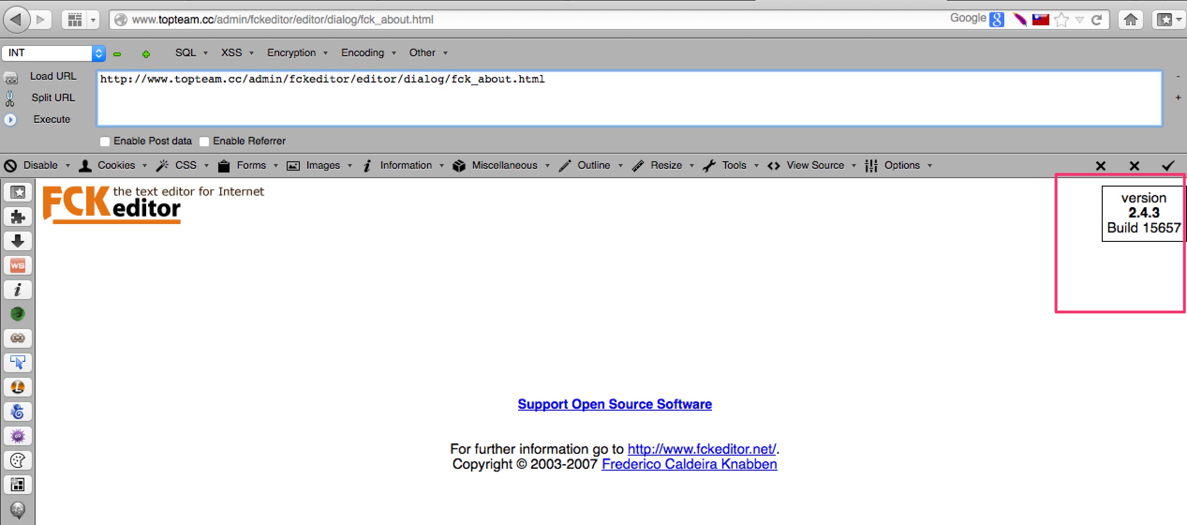Go to the Home page
Viewport: 1187px width, 525px height.
[x=1131, y=20]
